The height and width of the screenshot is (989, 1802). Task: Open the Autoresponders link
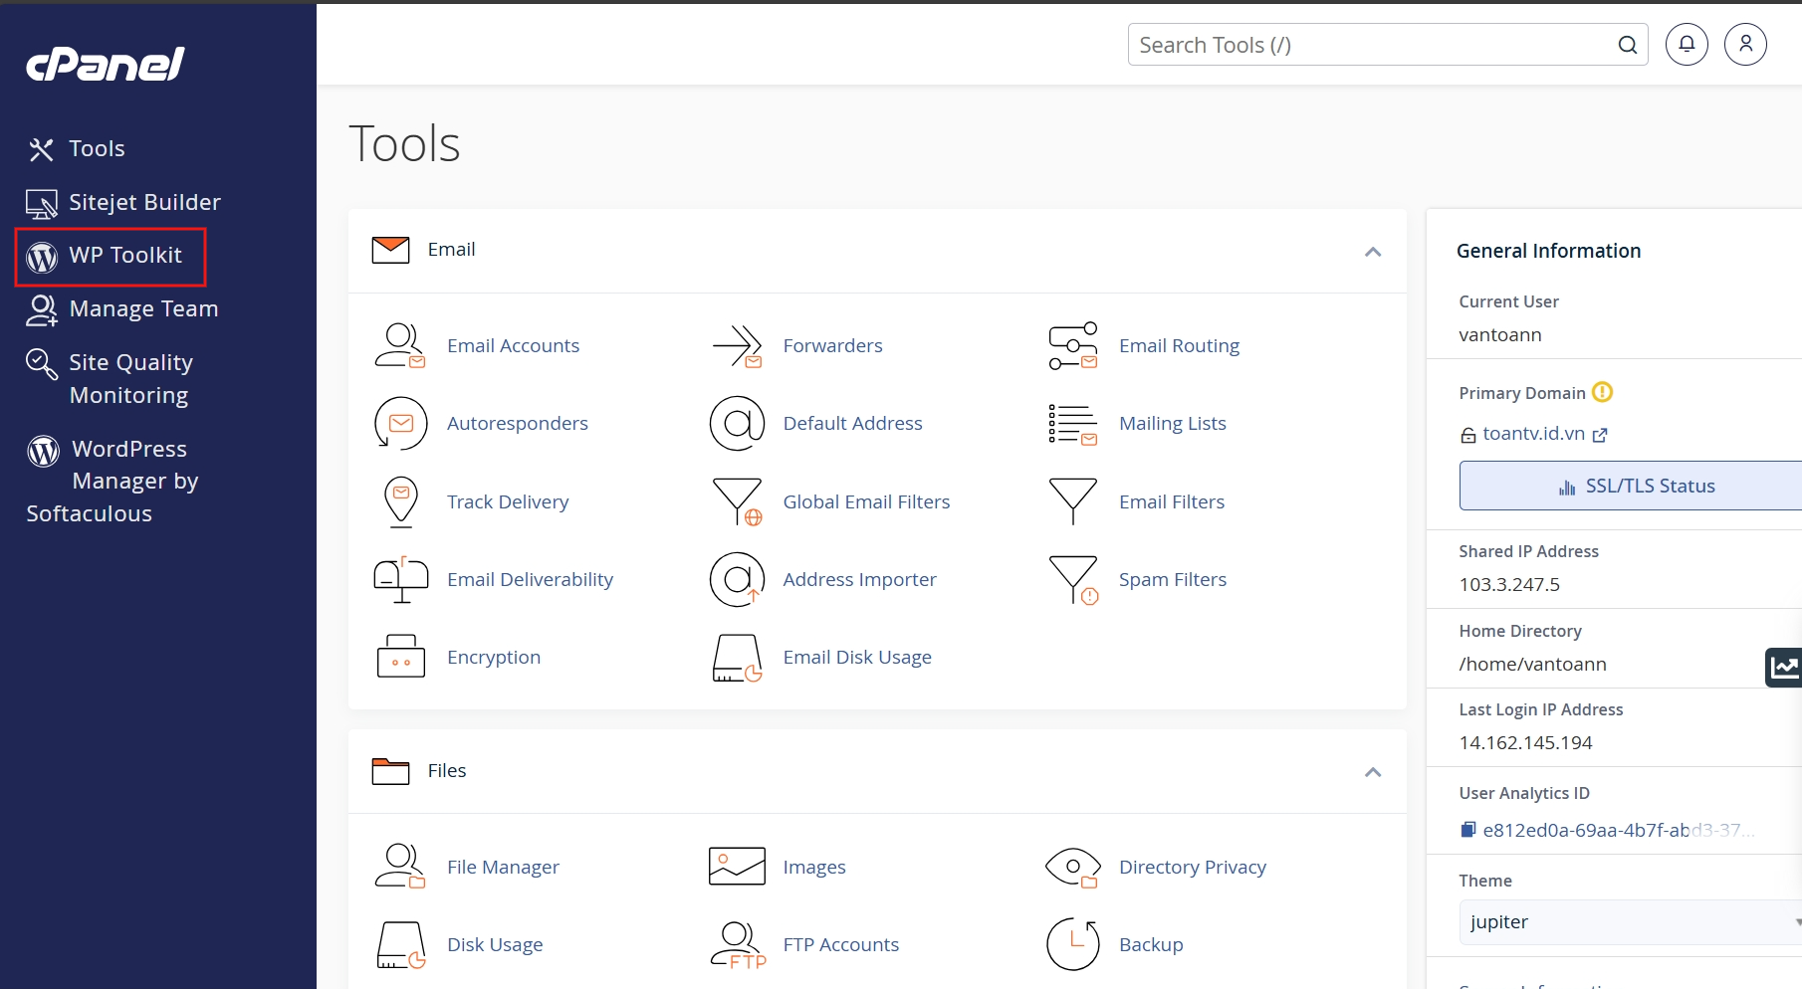pos(518,424)
